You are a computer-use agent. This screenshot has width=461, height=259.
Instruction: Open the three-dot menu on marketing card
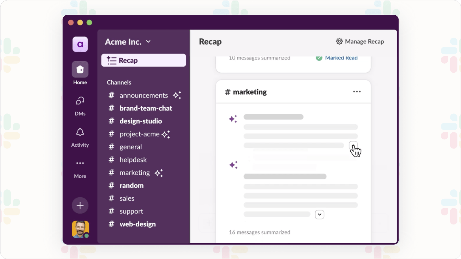357,92
